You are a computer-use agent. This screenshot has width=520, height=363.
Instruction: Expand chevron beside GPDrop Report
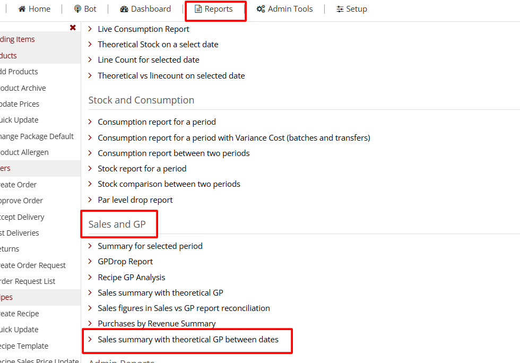pyautogui.click(x=90, y=262)
